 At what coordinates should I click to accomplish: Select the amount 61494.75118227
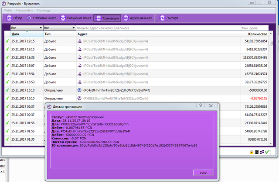point(256,115)
